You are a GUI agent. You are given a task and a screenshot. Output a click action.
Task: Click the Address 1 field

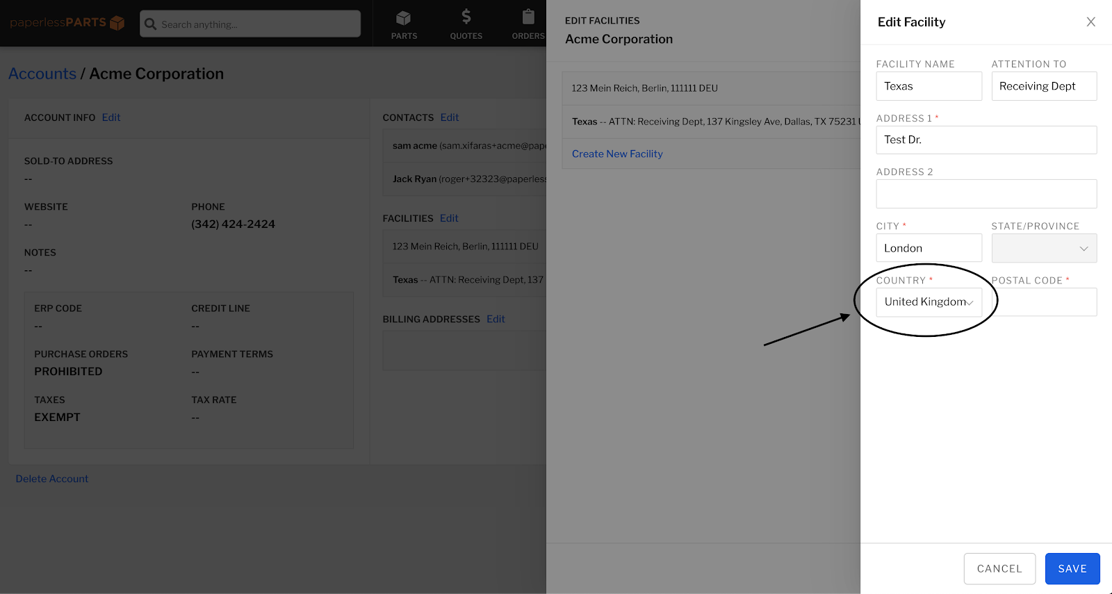point(987,140)
